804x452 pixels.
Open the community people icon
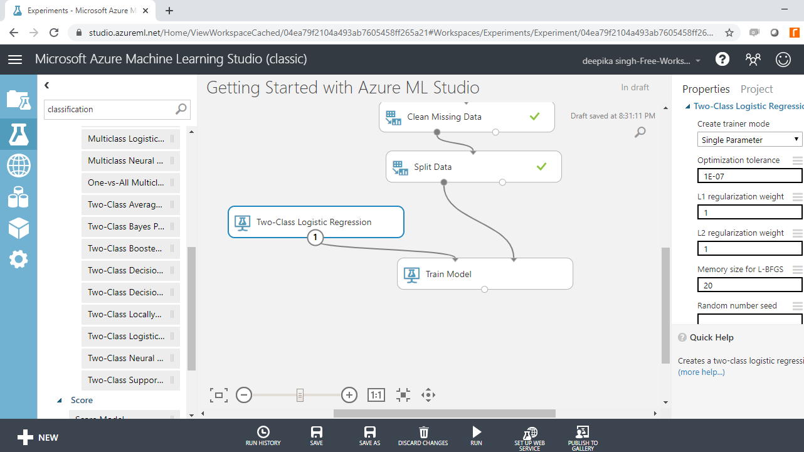pyautogui.click(x=753, y=59)
